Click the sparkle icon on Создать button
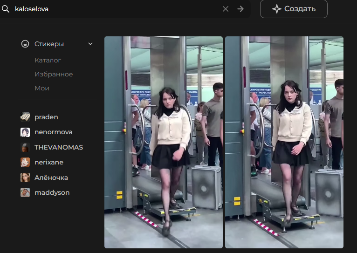The height and width of the screenshot is (253, 357). (x=277, y=9)
